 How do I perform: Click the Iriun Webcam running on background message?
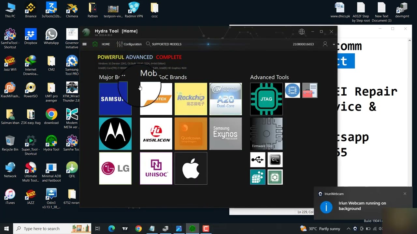pos(362,206)
